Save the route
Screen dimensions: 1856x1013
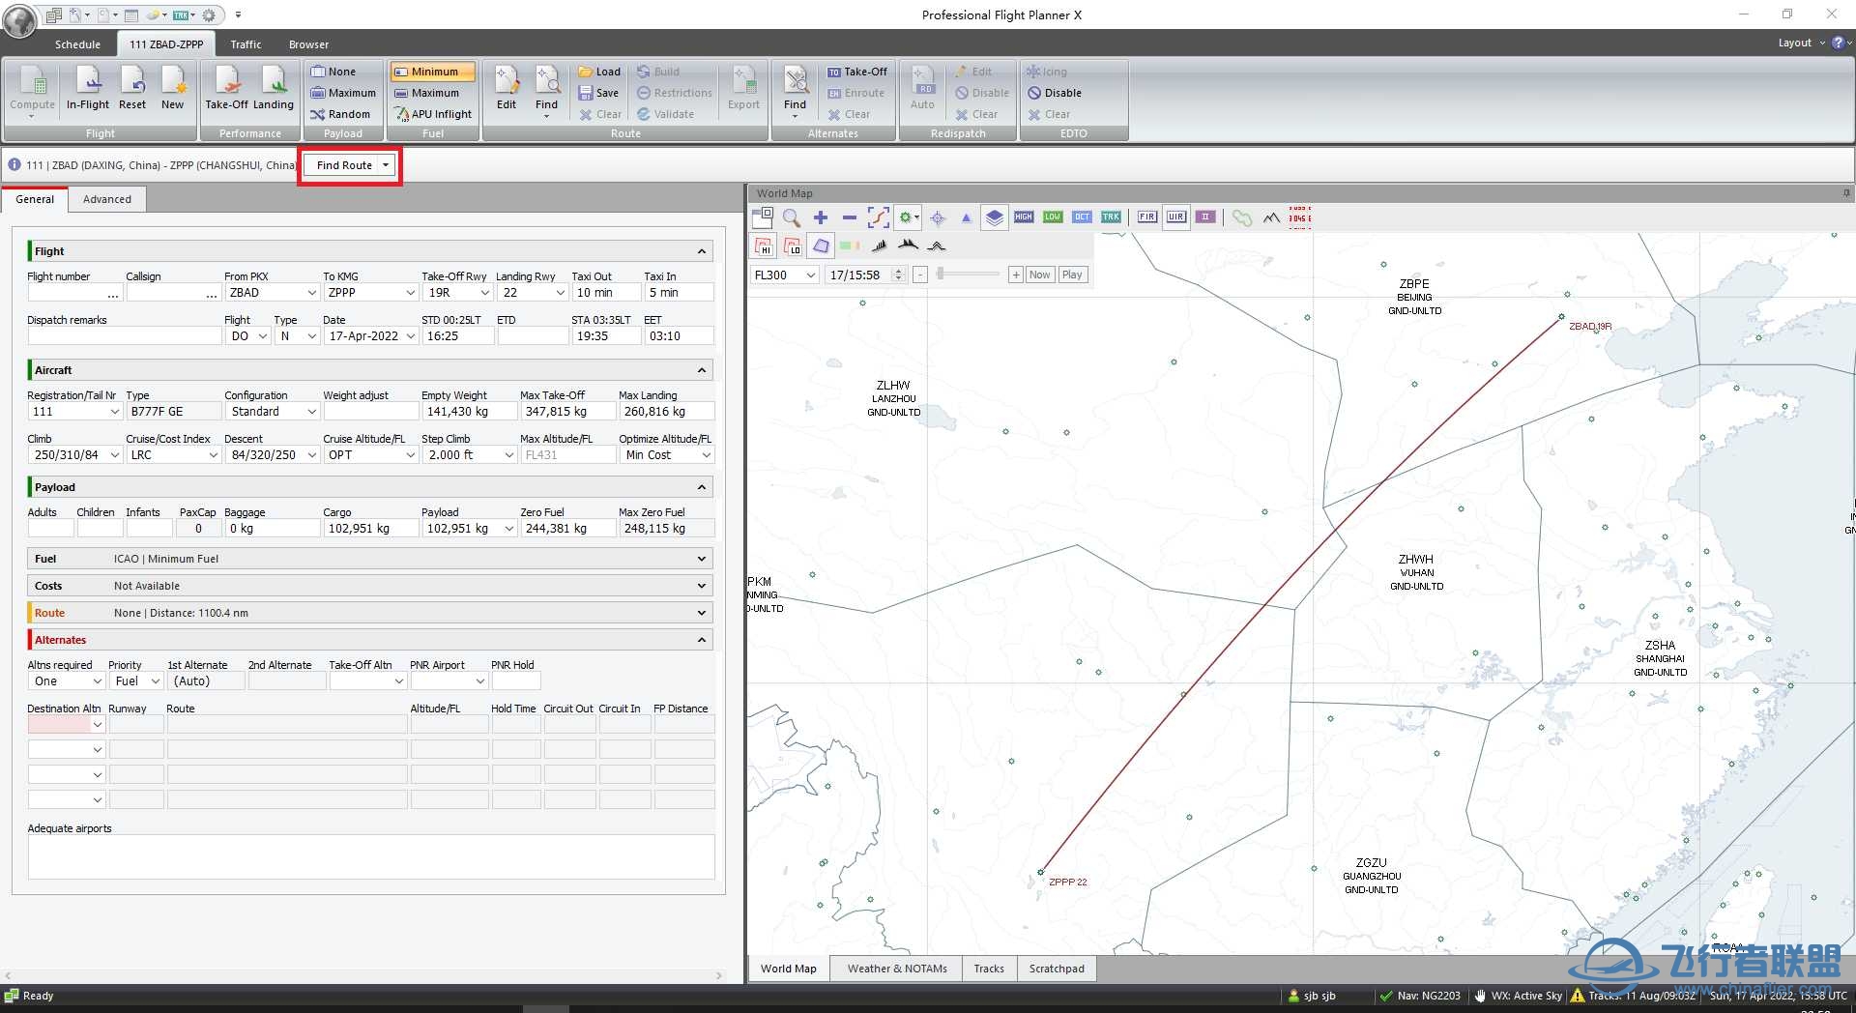pos(599,93)
